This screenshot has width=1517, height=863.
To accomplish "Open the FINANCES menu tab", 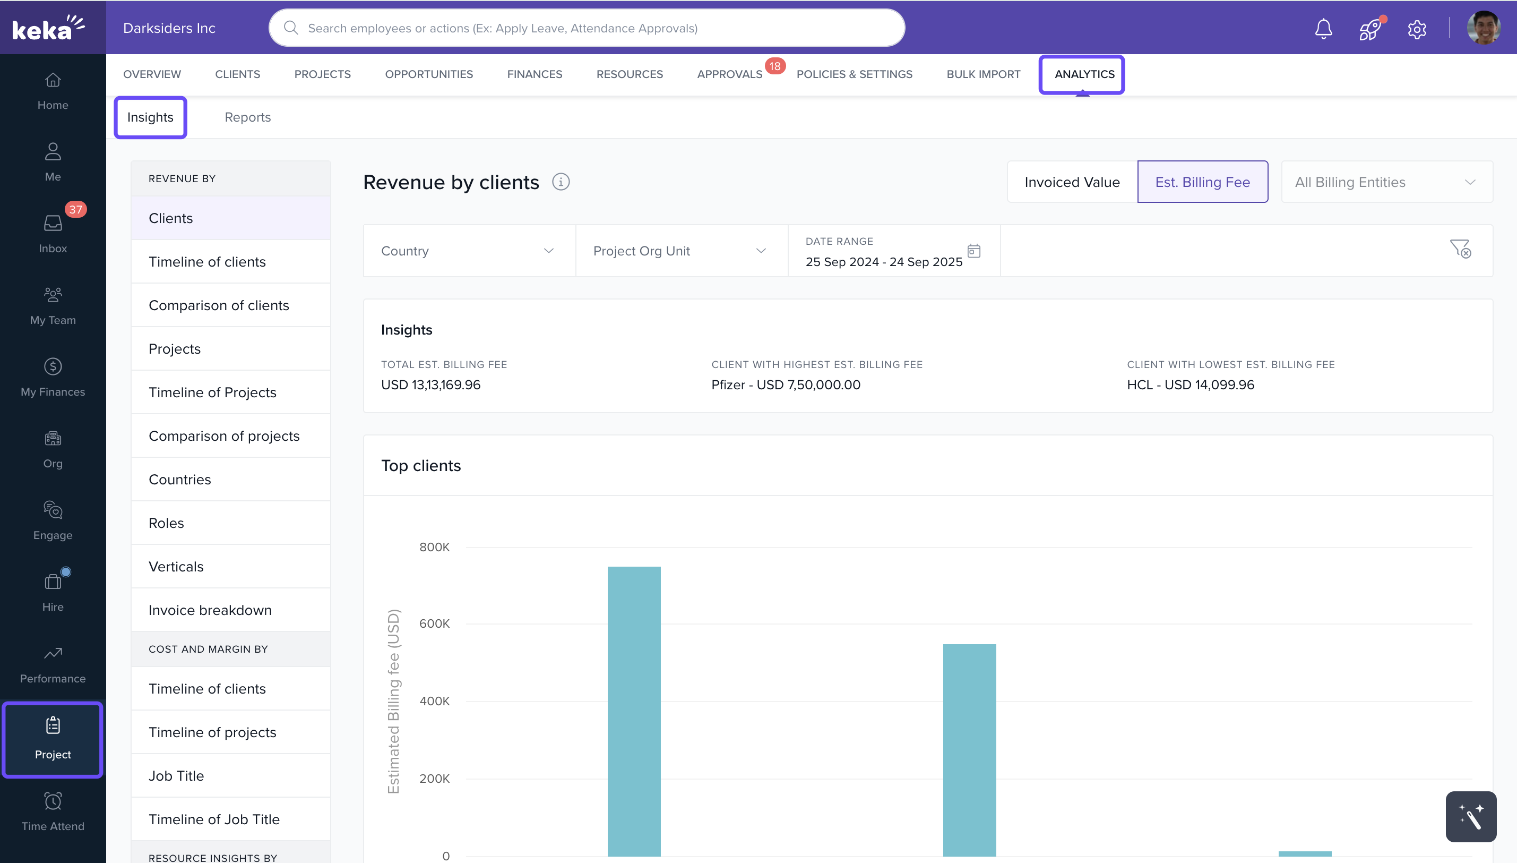I will [535, 74].
